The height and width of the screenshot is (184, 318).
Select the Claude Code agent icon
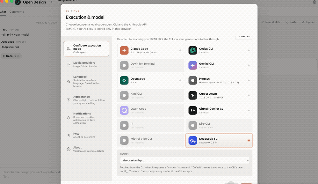[x=124, y=50]
